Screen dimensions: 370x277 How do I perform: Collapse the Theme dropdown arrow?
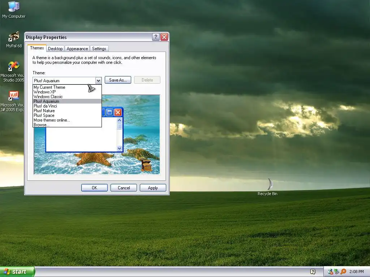(x=98, y=80)
